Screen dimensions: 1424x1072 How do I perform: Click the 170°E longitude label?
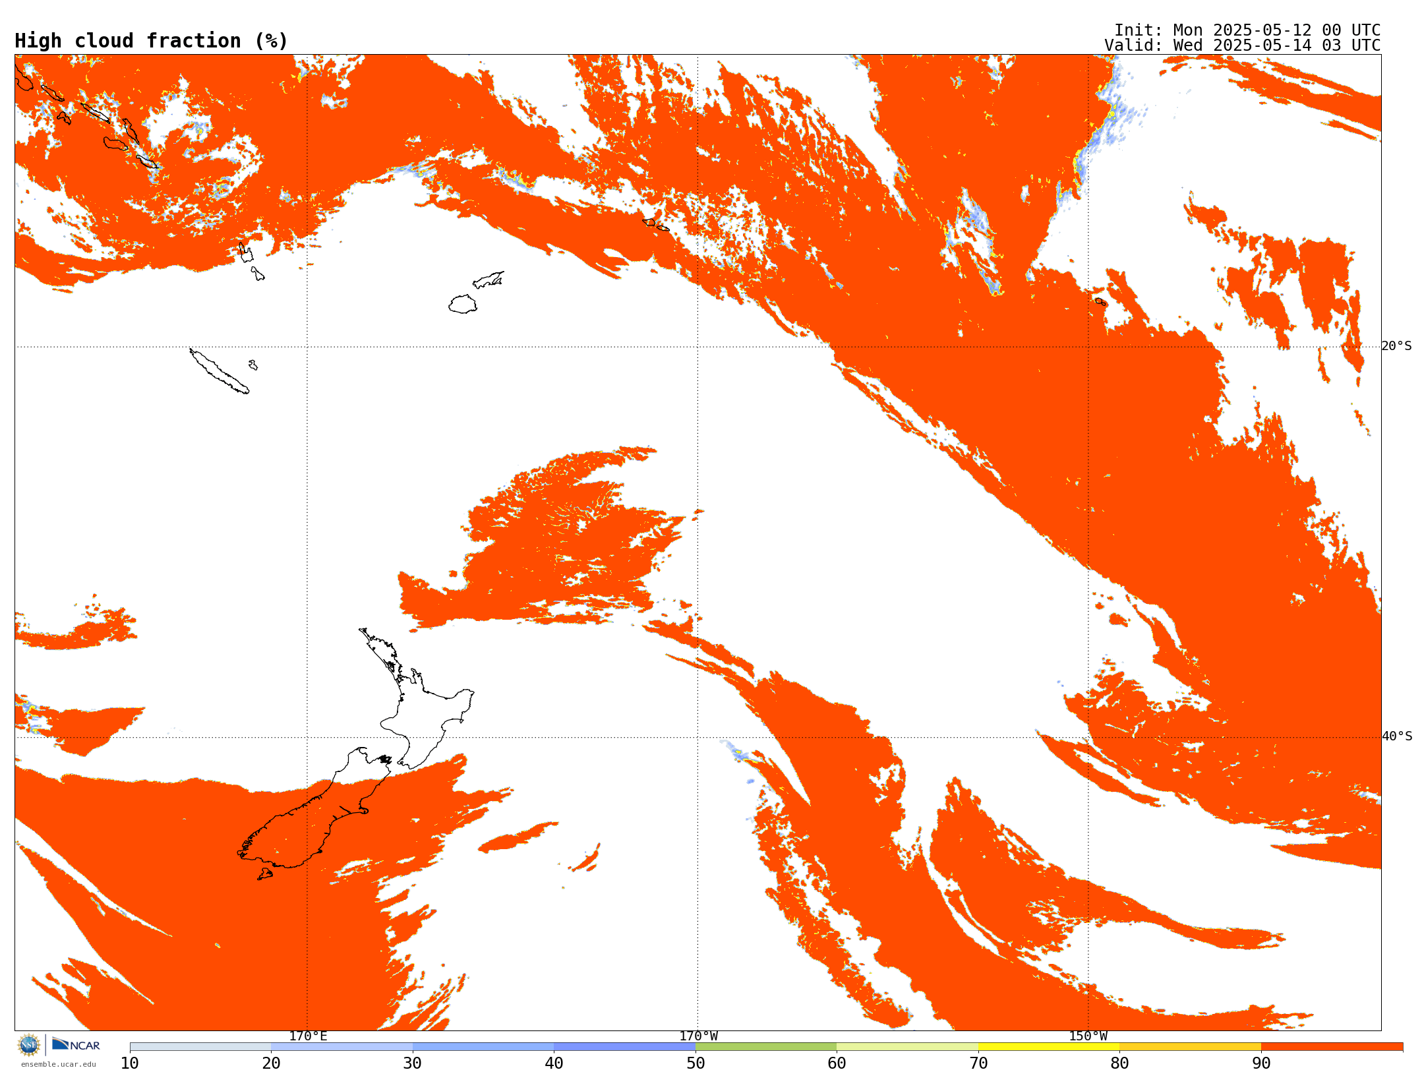(x=308, y=1036)
